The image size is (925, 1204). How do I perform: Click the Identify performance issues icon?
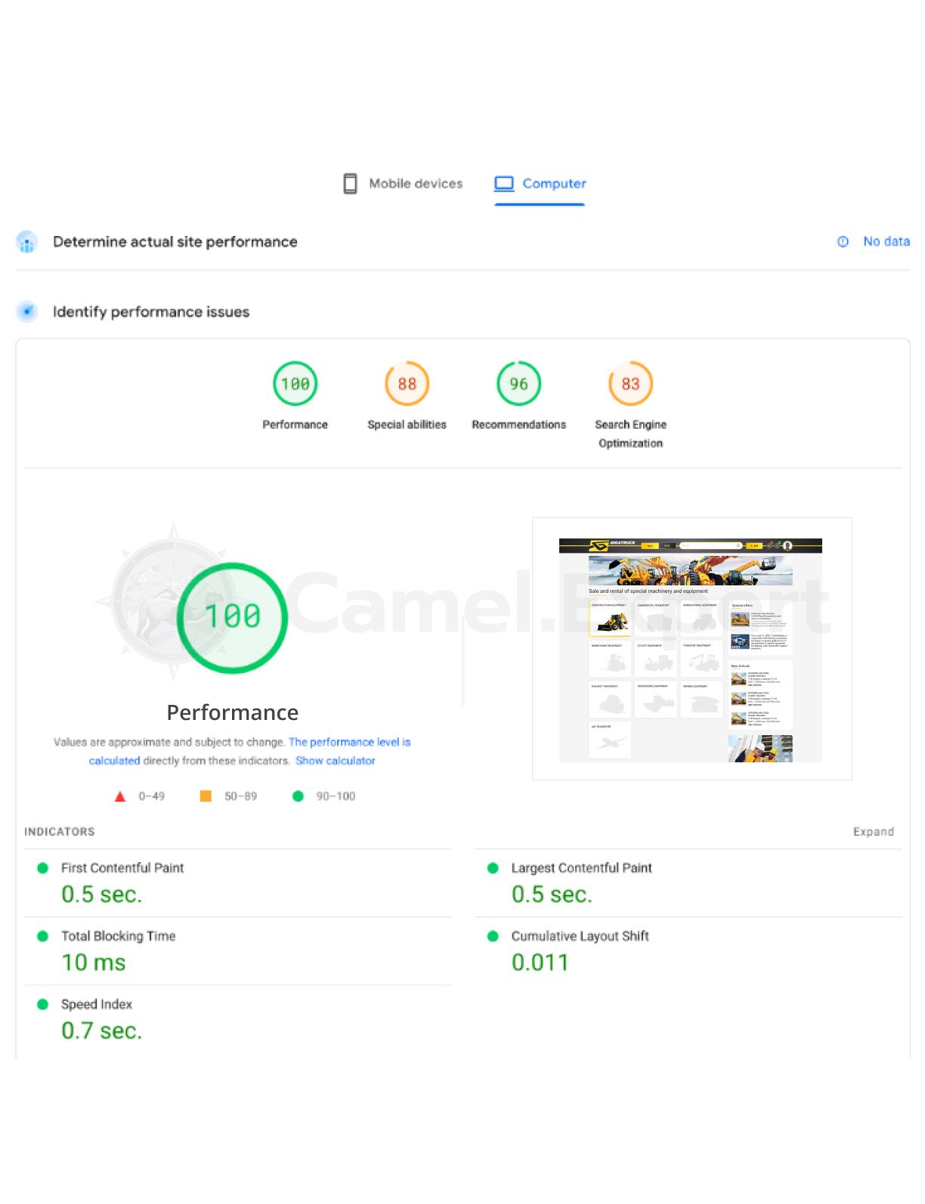tap(27, 312)
